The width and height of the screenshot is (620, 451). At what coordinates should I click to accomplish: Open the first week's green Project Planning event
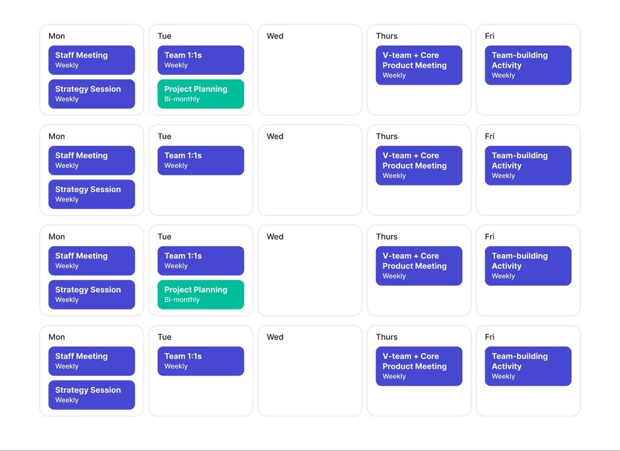(x=200, y=94)
